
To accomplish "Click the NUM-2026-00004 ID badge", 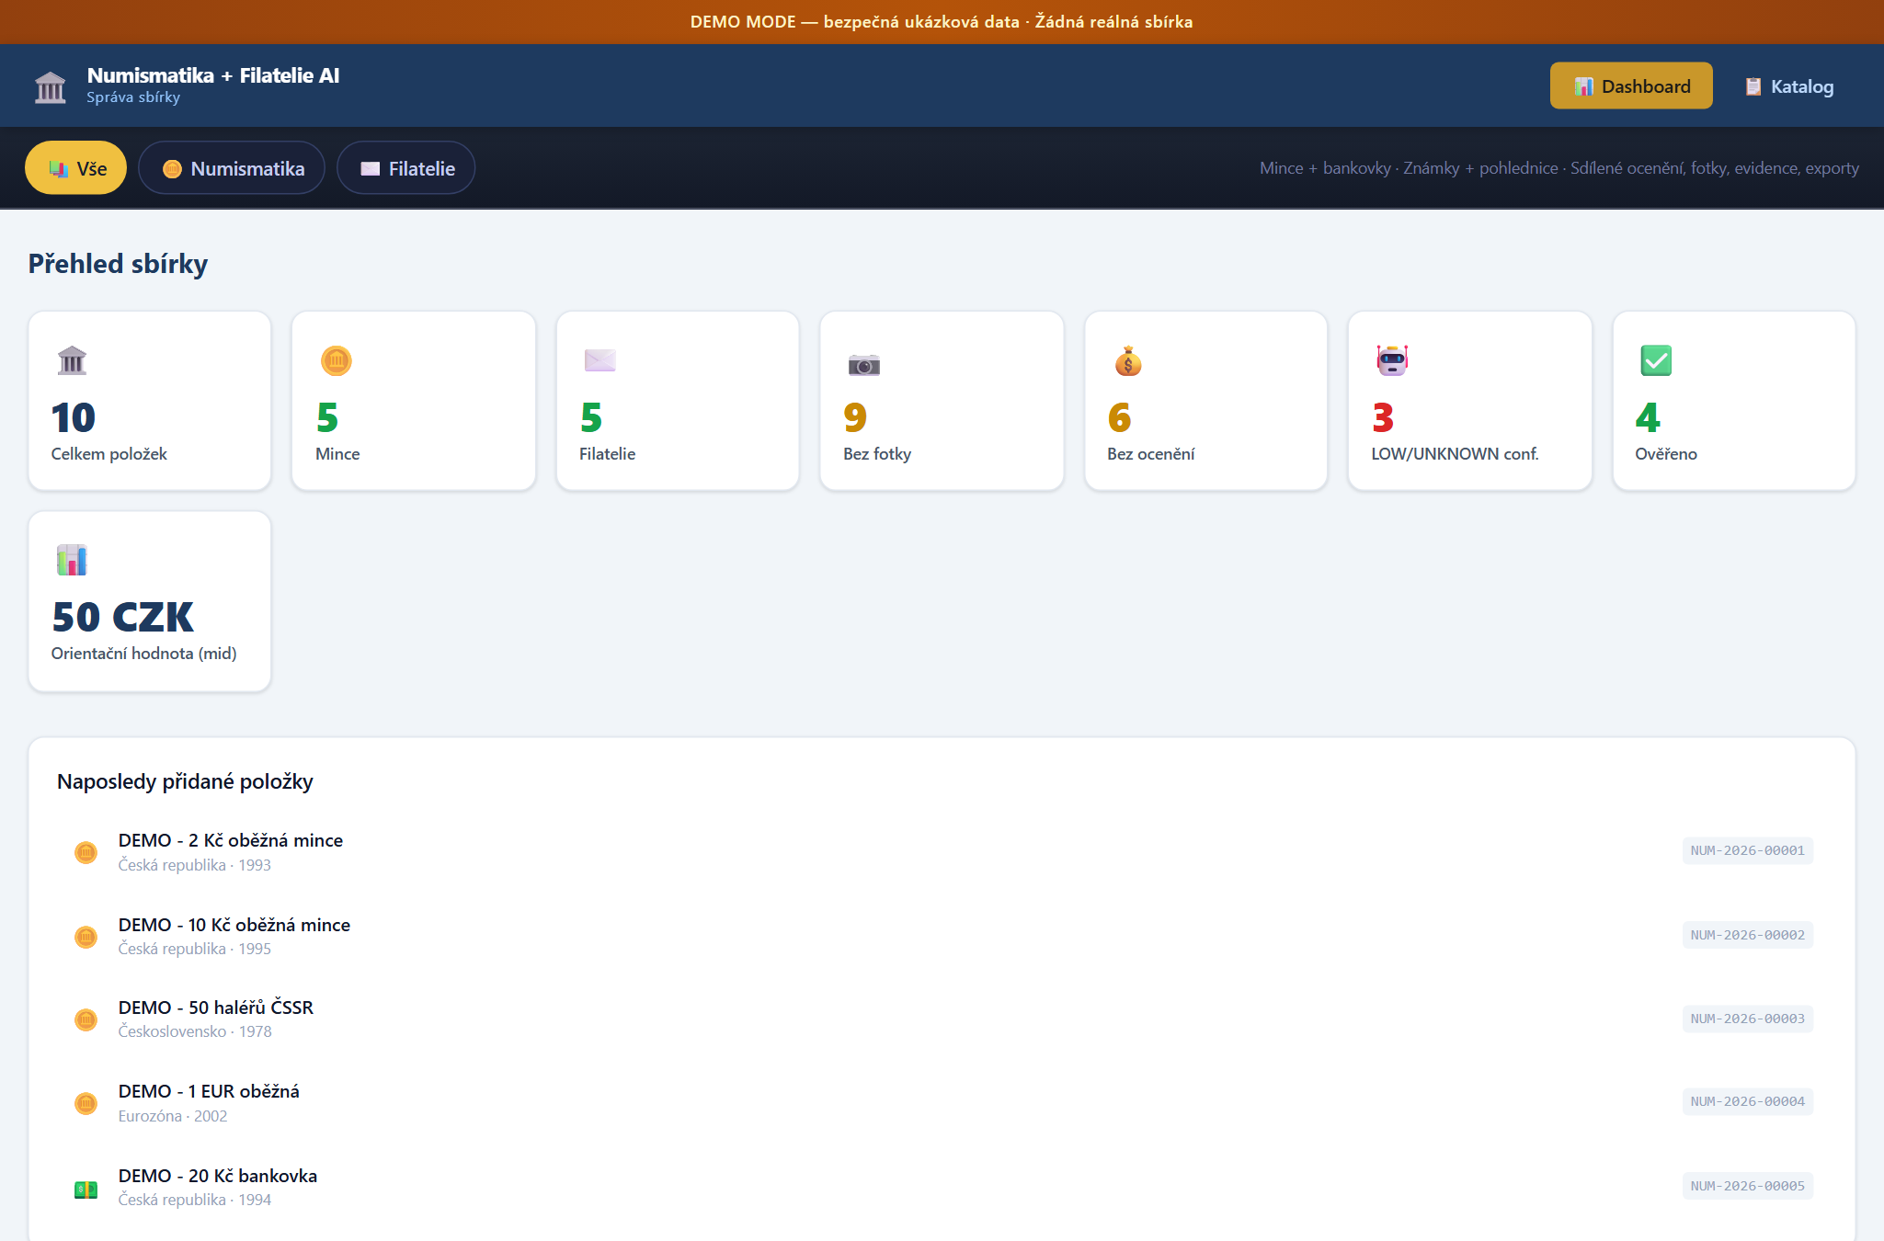I will (x=1747, y=1101).
